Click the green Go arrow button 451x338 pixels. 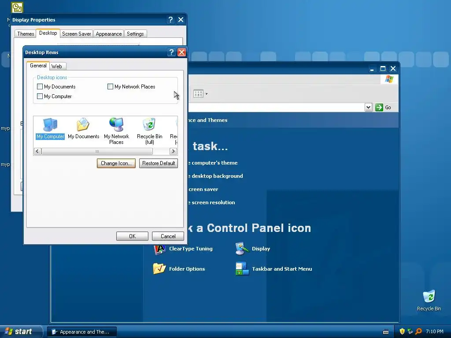(379, 107)
